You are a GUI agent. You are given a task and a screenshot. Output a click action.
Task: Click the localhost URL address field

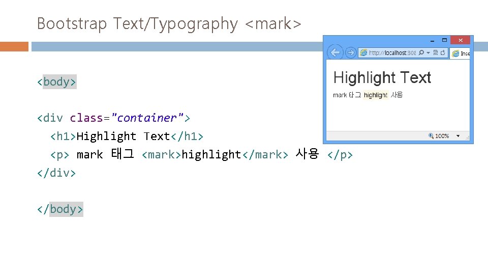[392, 52]
